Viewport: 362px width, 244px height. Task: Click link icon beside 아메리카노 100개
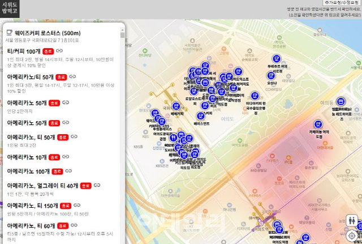point(68,171)
